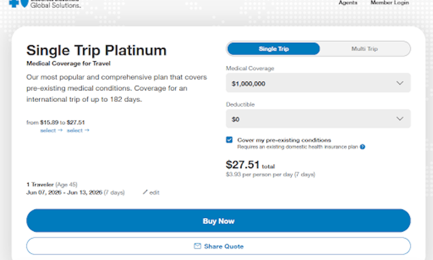
Task: Open the Medical Coverage dropdown
Action: click(318, 83)
